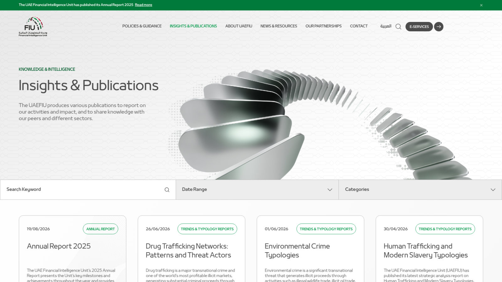Select the Annual Report category tag
This screenshot has height=282, width=502.
click(x=100, y=229)
